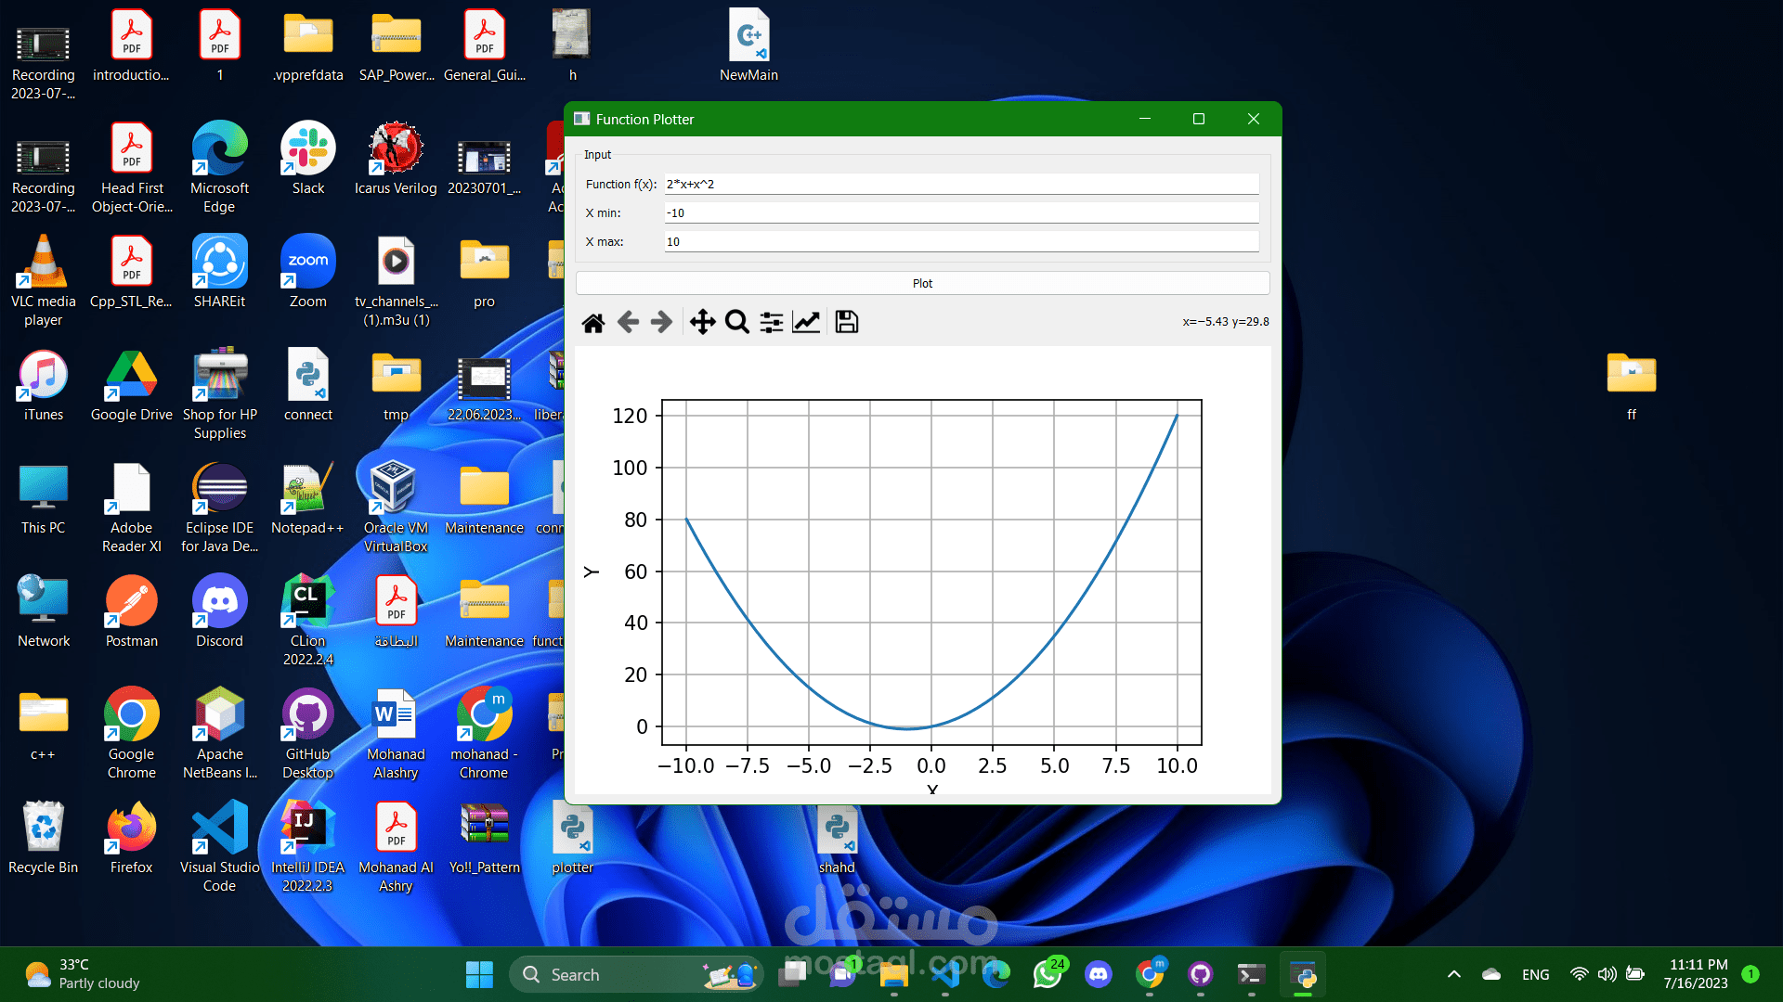The height and width of the screenshot is (1002, 1783).
Task: Select the VLC media player icon
Action: [44, 281]
